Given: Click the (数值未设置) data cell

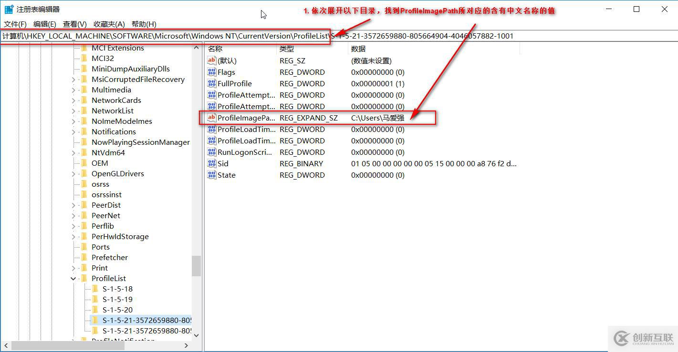Looking at the screenshot, I should tap(371, 60).
